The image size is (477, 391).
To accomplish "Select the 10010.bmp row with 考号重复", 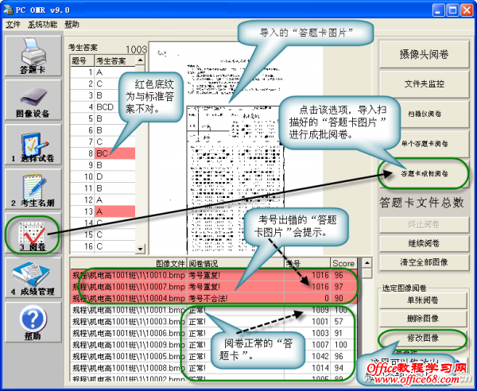I will (214, 275).
